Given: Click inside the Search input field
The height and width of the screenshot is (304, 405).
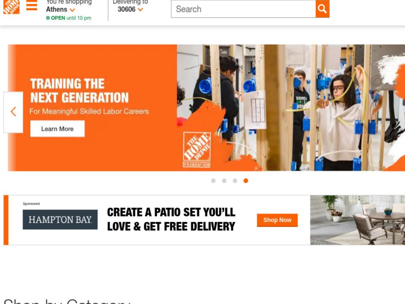Looking at the screenshot, I should [x=243, y=9].
